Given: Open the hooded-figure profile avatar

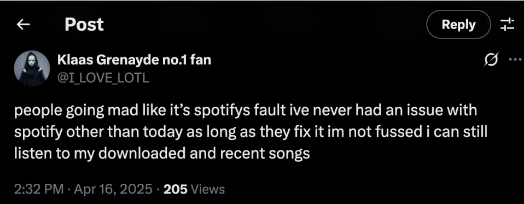Looking at the screenshot, I should 32,68.
